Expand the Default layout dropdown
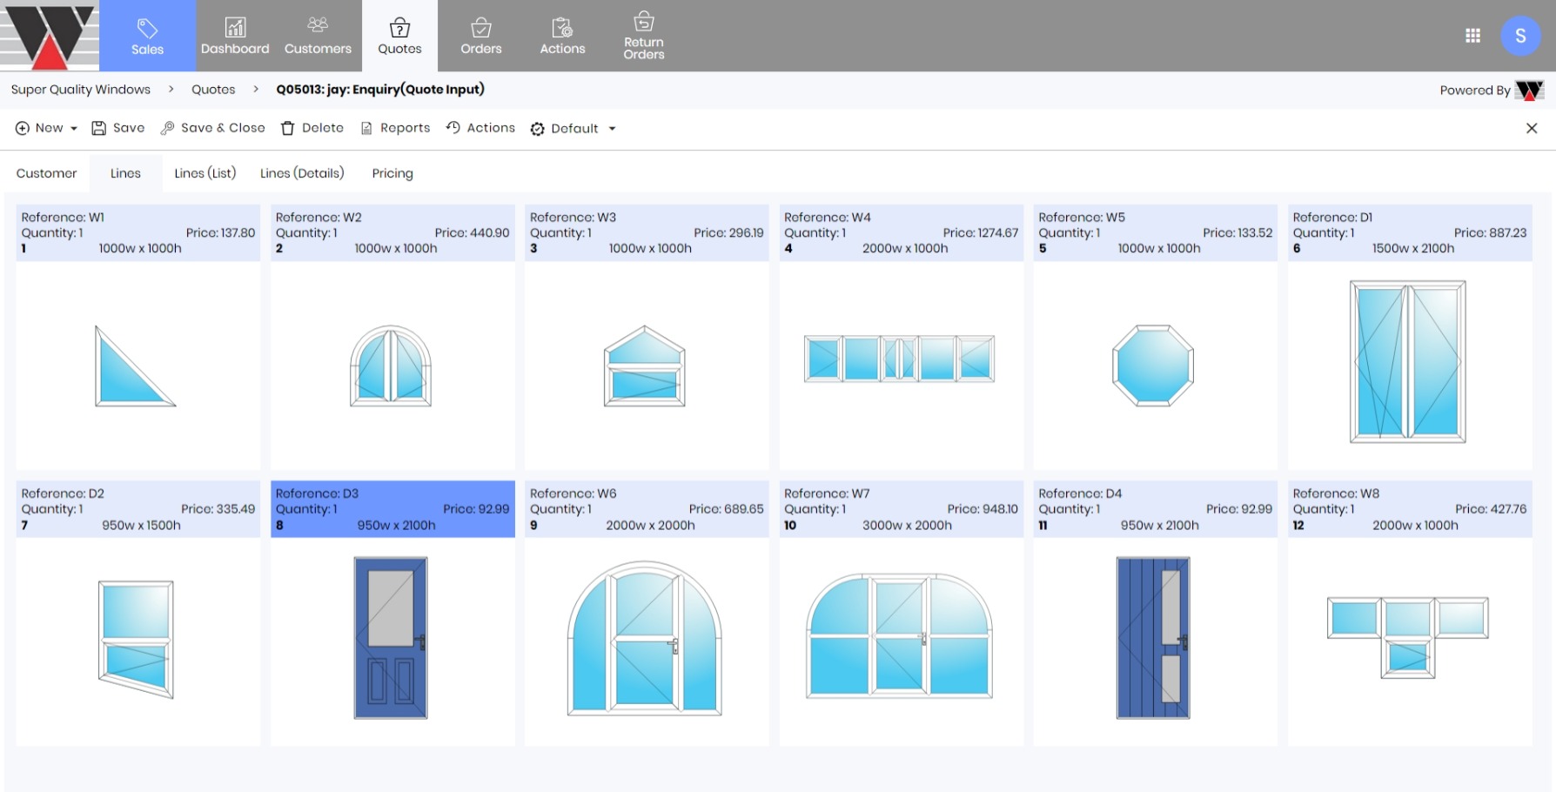The image size is (1556, 792). point(612,129)
